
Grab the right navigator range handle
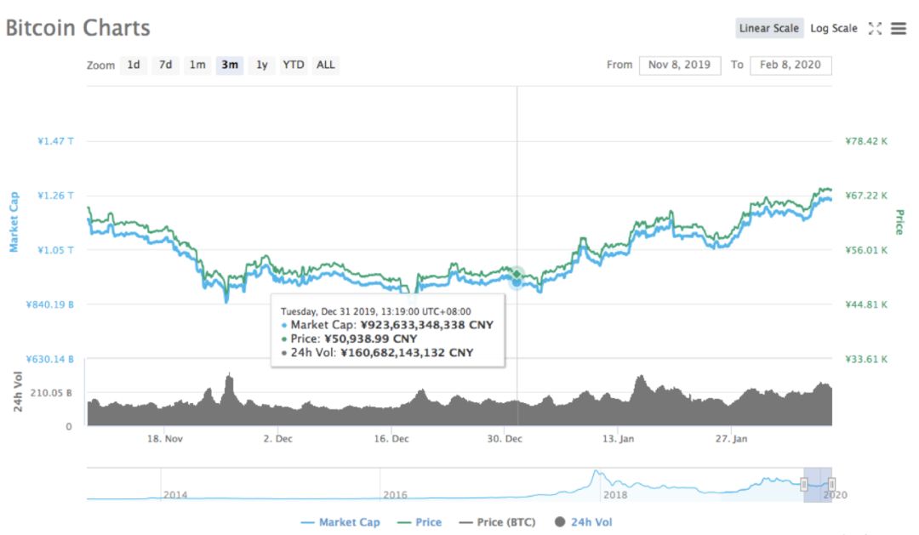pyautogui.click(x=831, y=485)
